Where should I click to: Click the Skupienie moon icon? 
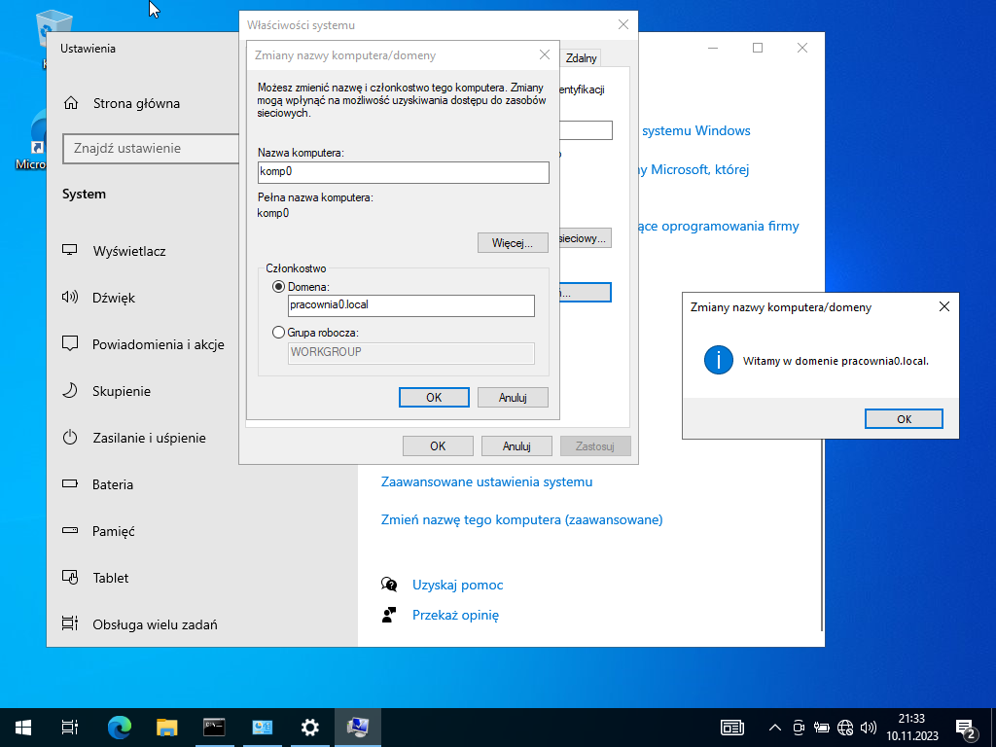click(70, 390)
